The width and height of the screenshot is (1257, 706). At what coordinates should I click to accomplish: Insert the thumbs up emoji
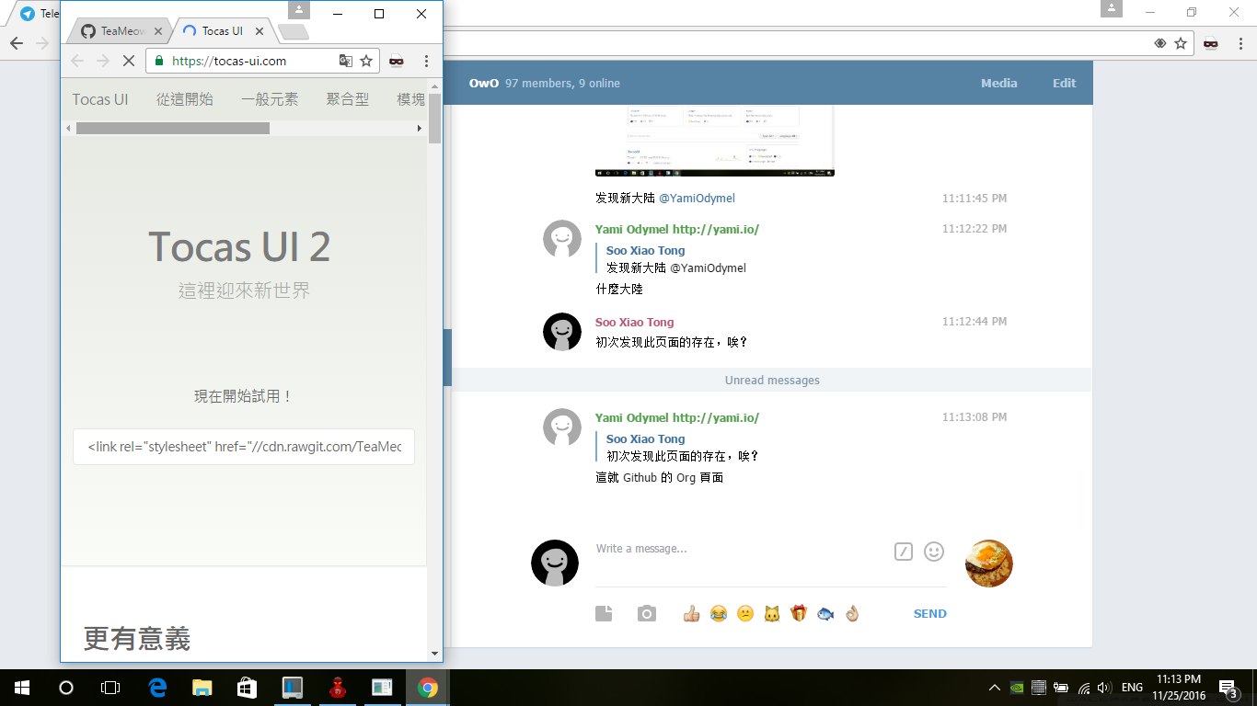tap(692, 613)
